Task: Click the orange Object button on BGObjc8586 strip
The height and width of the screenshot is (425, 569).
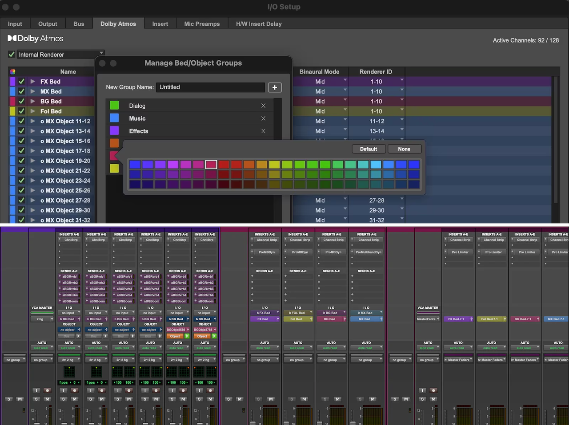Action: coord(175,336)
